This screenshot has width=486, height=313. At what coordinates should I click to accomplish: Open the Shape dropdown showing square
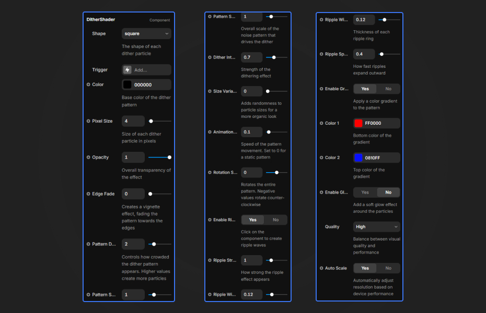[146, 33]
